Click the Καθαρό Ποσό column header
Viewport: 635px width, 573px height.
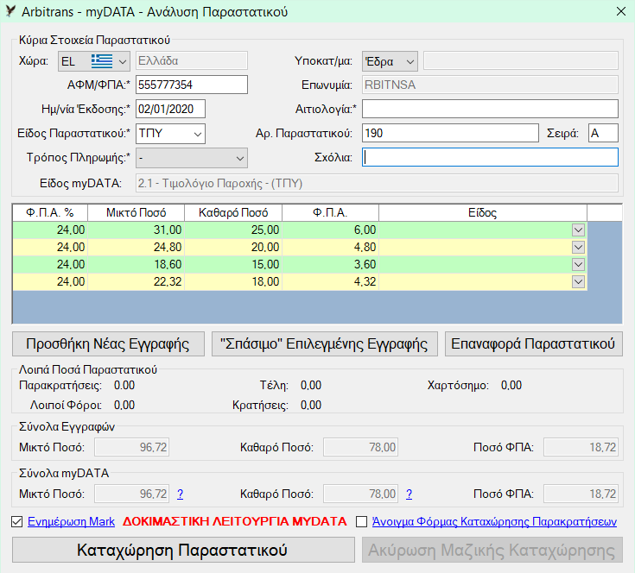point(233,212)
